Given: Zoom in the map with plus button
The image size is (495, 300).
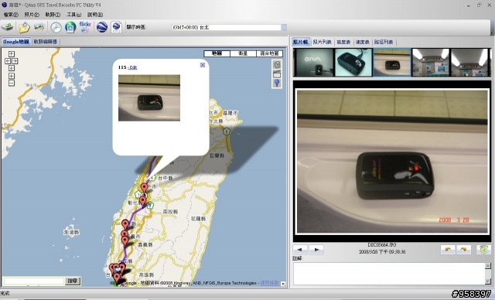Looking at the screenshot, I should (12, 76).
